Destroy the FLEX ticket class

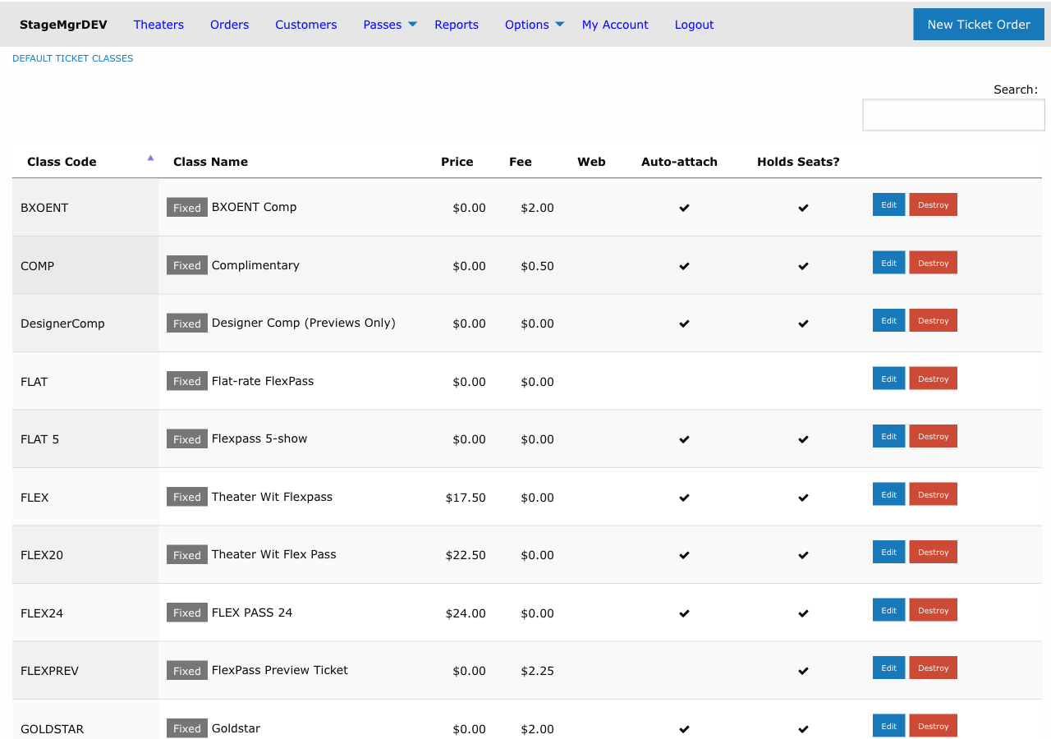pyautogui.click(x=933, y=494)
